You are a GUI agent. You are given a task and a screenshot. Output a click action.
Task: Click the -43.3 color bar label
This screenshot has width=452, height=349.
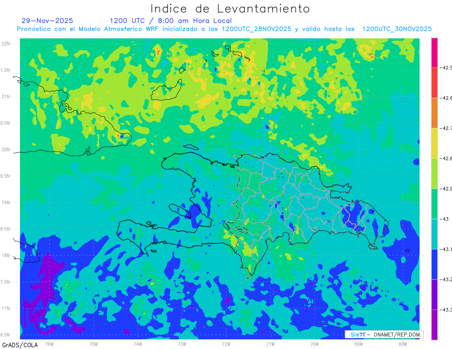point(446,309)
